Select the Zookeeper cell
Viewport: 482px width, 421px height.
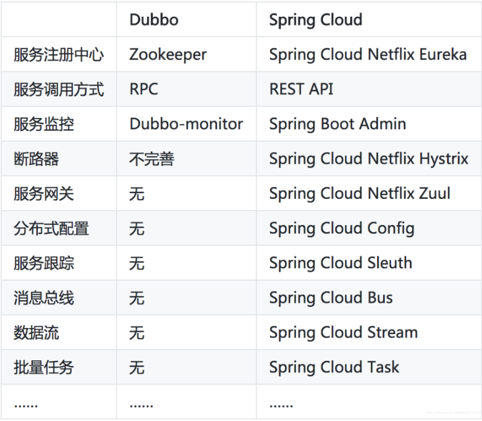(x=168, y=55)
